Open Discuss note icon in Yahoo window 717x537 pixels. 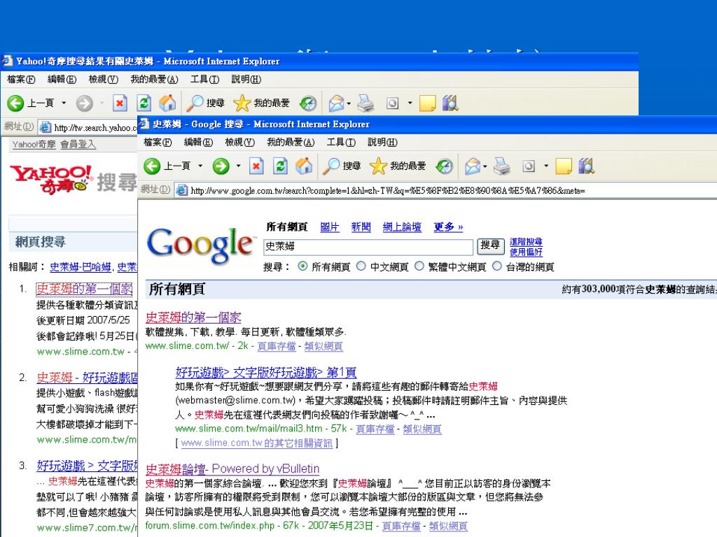[427, 103]
